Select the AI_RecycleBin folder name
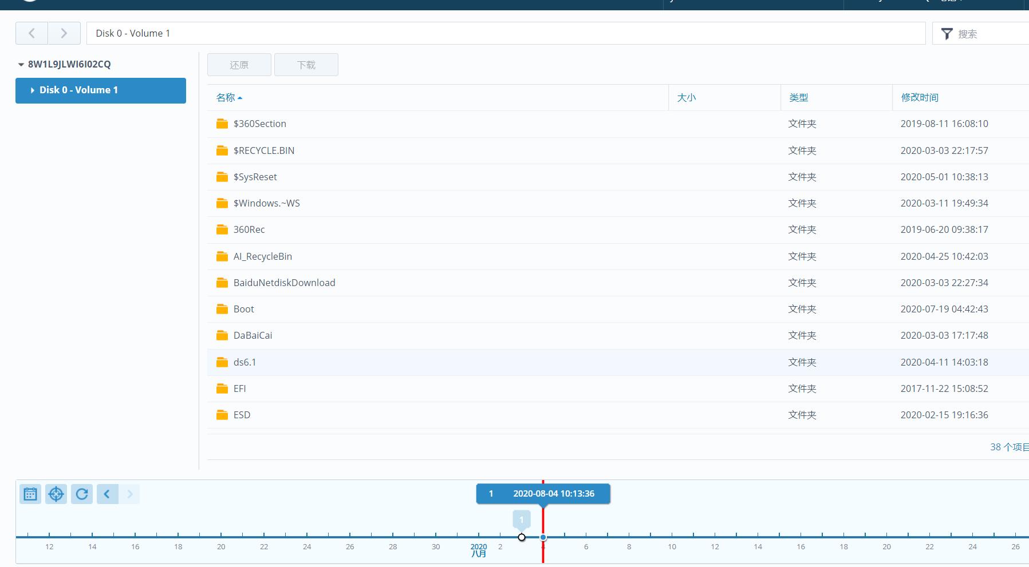The height and width of the screenshot is (567, 1029). 263,256
